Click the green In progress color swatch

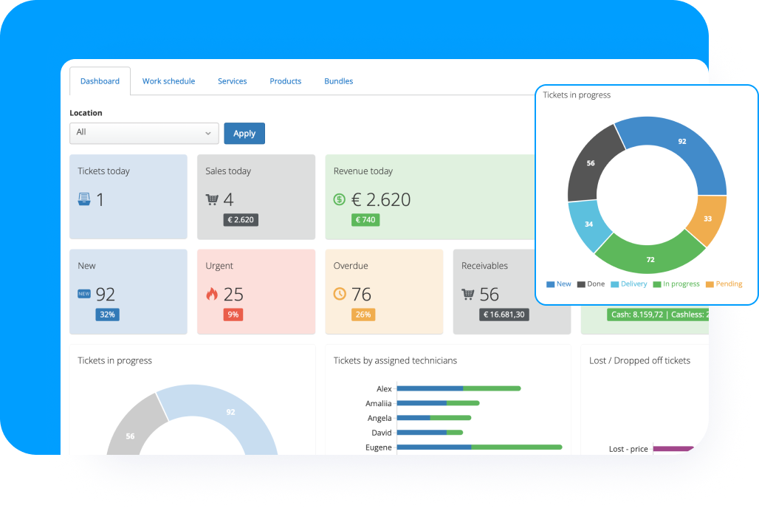pos(656,284)
